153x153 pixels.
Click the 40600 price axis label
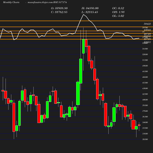(145, 100)
